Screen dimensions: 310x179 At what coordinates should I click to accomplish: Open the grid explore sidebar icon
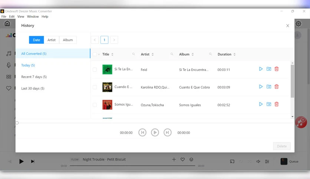9,77
